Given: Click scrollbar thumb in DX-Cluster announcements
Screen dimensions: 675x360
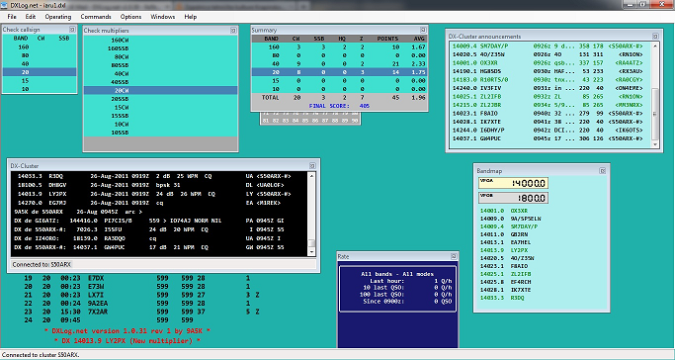Looking at the screenshot, I should pos(655,114).
